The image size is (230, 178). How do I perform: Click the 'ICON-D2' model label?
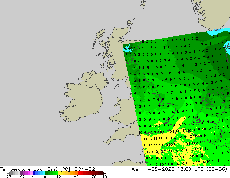tap(84, 169)
